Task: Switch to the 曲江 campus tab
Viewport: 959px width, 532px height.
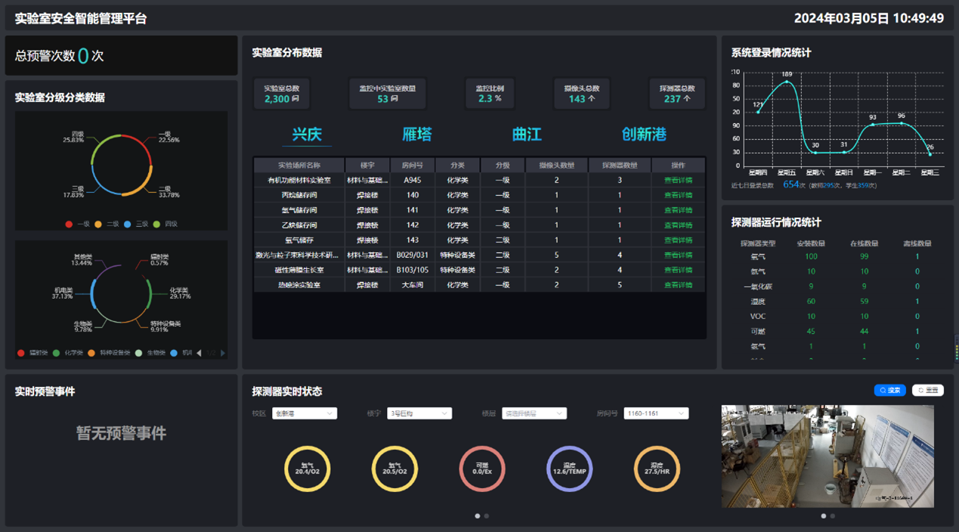Action: pos(527,135)
